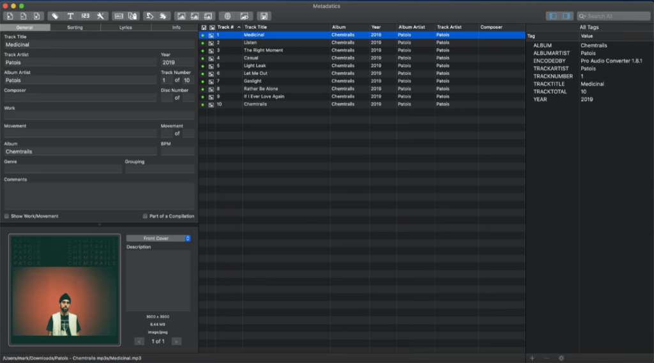Screen dimensions: 654x363
Task: Select the track row 'Let Me Out'
Action: [362, 73]
